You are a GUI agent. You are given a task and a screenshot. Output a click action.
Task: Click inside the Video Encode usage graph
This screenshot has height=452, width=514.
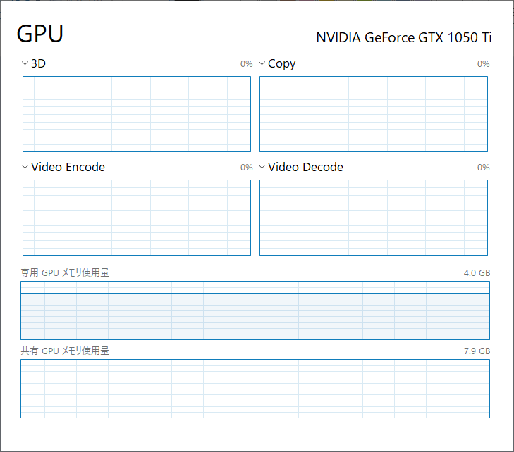pos(137,218)
